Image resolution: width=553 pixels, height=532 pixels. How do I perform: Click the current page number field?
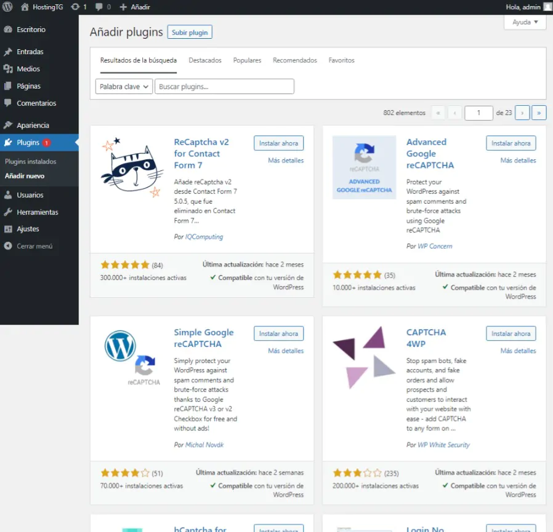tap(478, 113)
